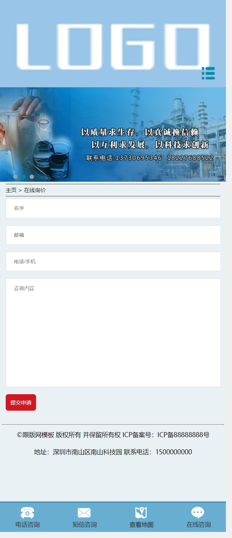232x538 pixels.
Task: Tap the map marker icon
Action: click(141, 513)
